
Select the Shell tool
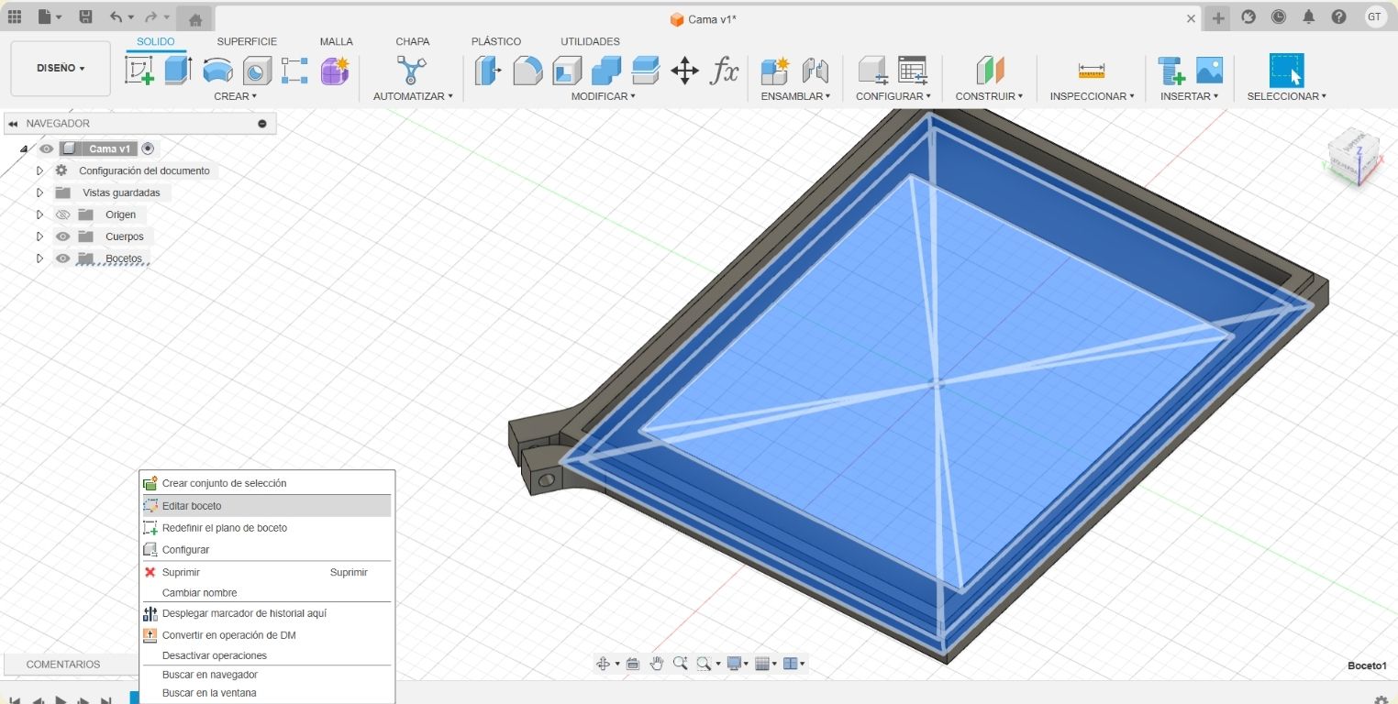pos(567,71)
